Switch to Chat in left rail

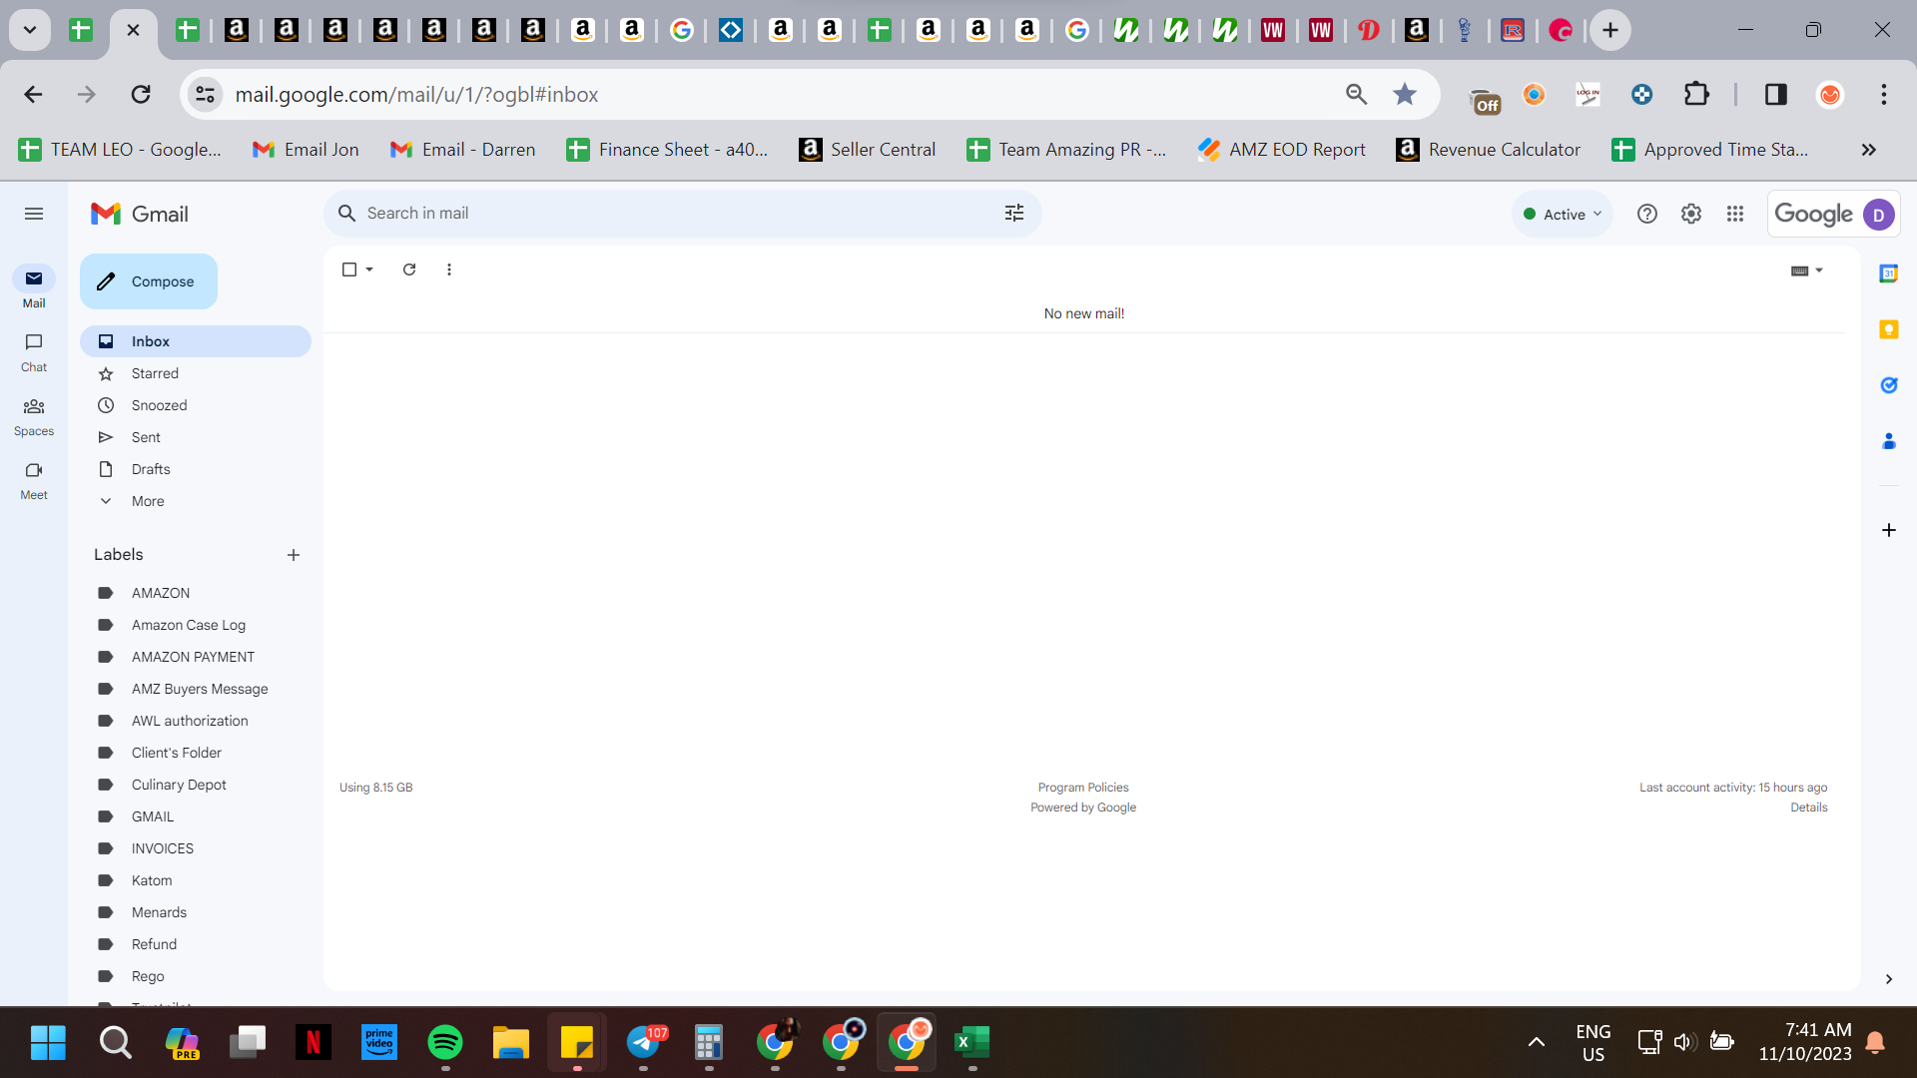(x=34, y=353)
